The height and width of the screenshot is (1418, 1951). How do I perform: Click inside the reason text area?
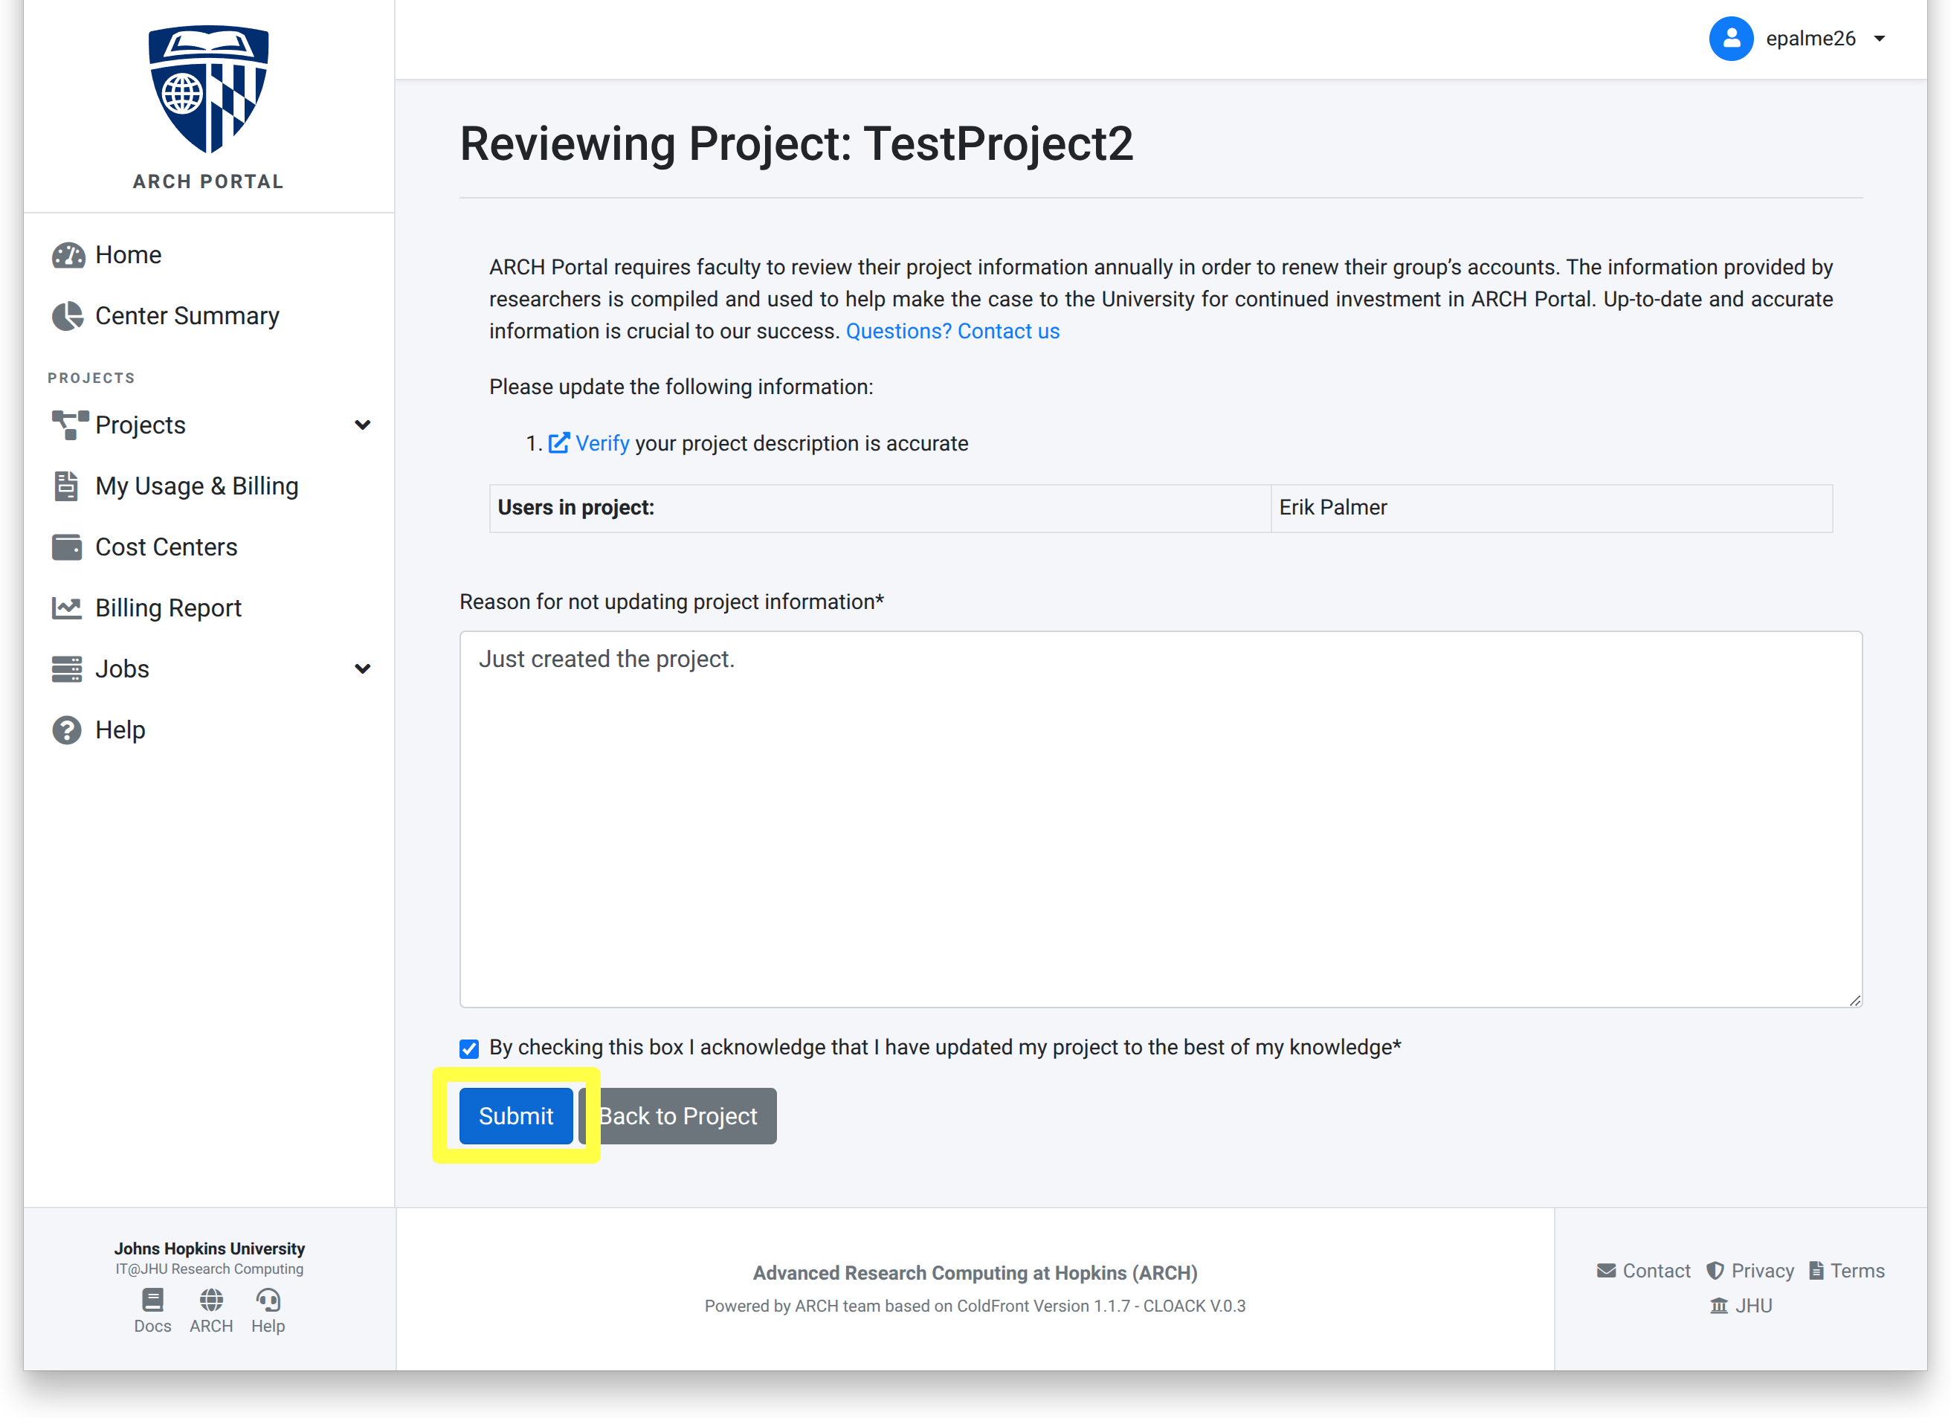(x=1161, y=819)
